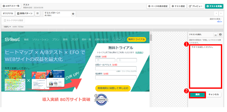Open gear settings for テストパターン1
This screenshot has height=112, width=227.
pos(73,14)
